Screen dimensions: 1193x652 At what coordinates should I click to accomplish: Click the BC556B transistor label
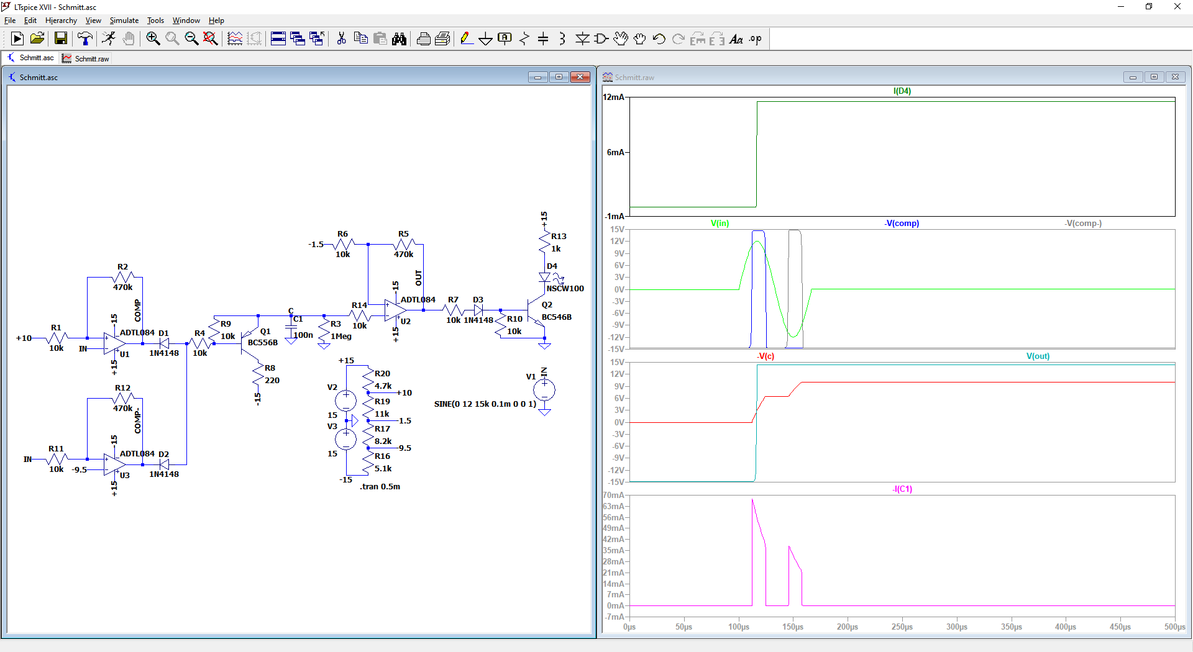point(263,343)
